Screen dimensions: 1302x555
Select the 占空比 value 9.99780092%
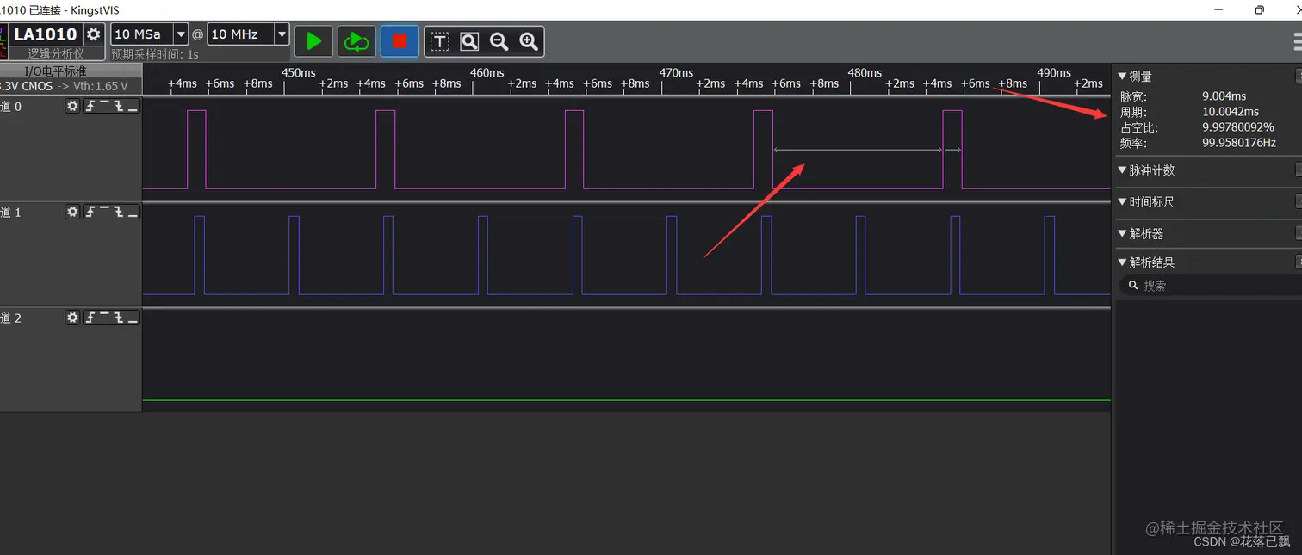click(x=1238, y=127)
